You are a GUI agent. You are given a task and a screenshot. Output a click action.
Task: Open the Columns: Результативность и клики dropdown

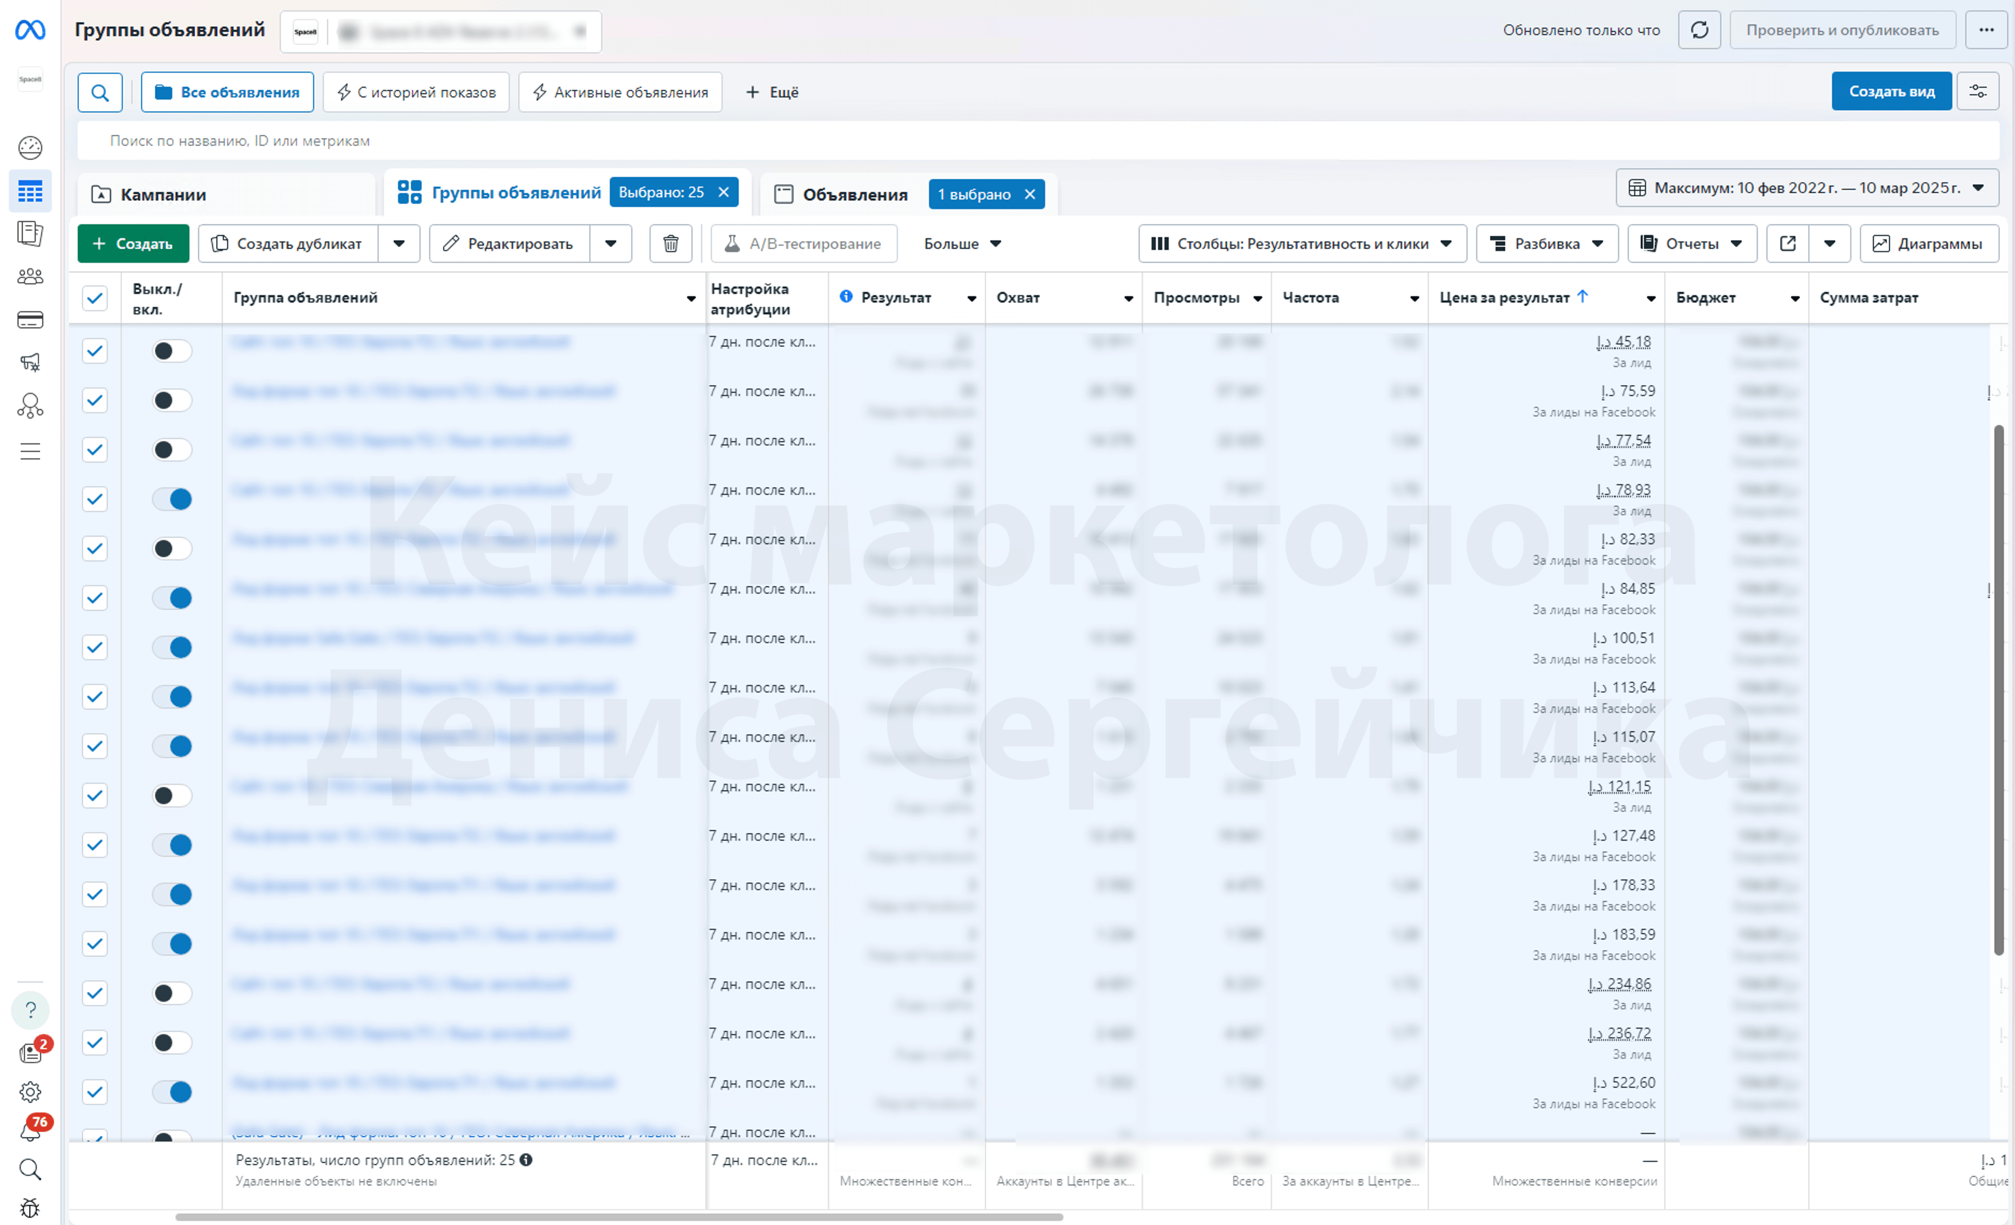pyautogui.click(x=1302, y=243)
